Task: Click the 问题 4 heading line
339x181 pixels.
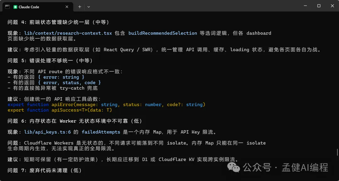Action: pyautogui.click(x=58, y=22)
